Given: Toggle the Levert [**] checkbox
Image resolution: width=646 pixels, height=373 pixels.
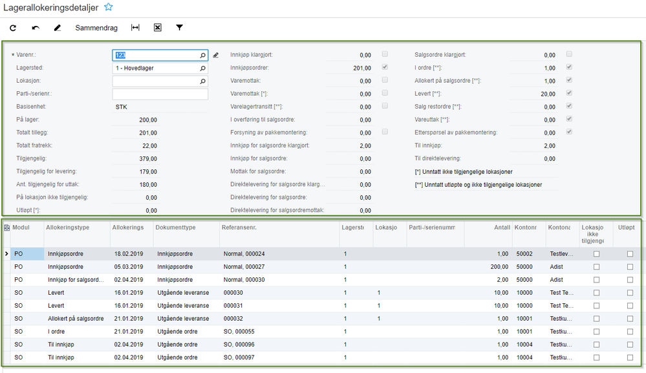Looking at the screenshot, I should [569, 93].
